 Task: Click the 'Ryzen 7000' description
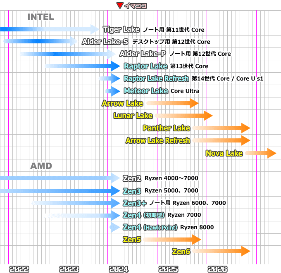tap(184, 215)
